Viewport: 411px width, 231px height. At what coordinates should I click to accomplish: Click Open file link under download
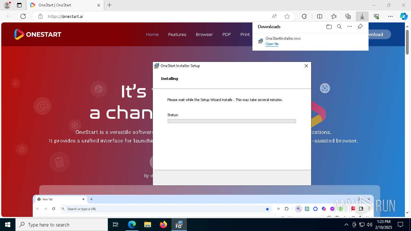click(272, 44)
